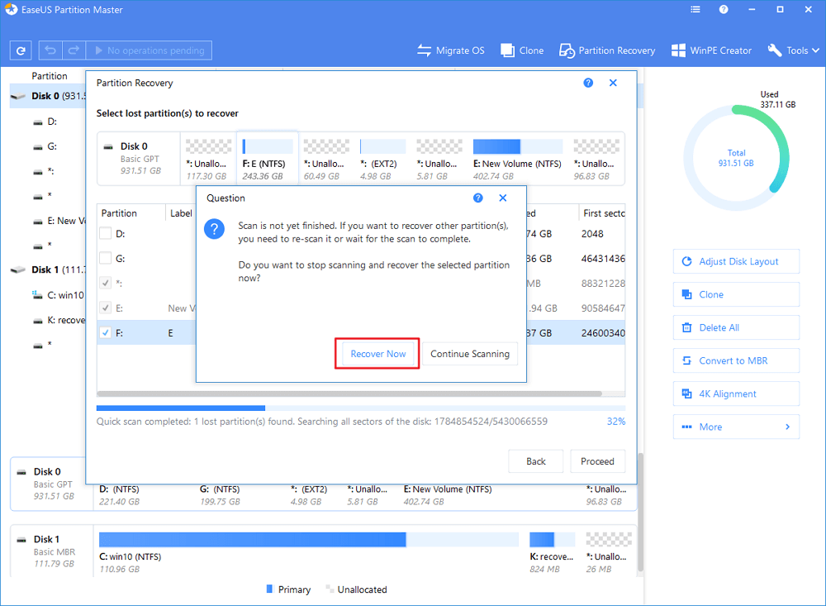
Task: Select the F: E (NTFS) partition block
Action: click(267, 158)
